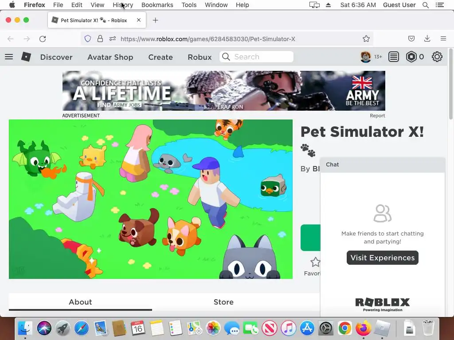
Task: Open the History menu
Action: click(123, 5)
